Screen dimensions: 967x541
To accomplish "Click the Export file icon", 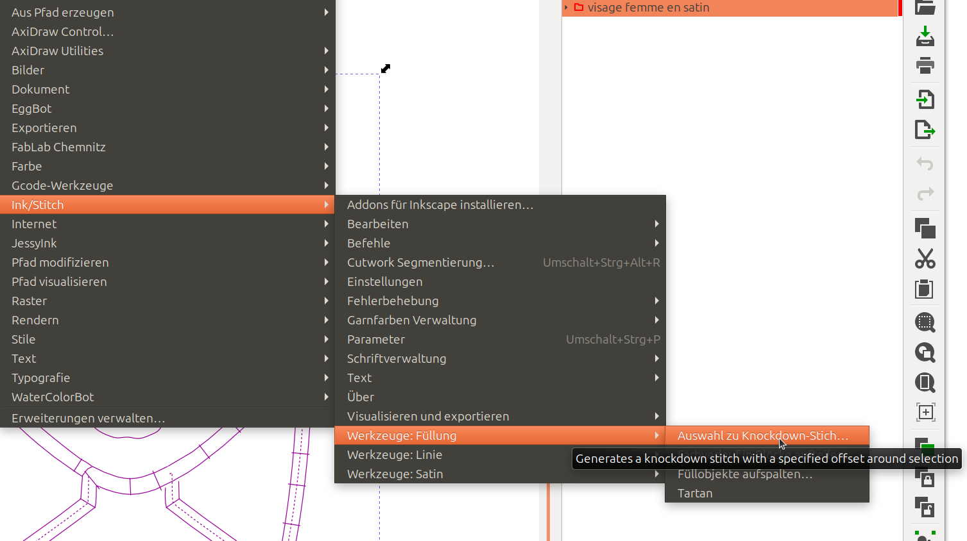I will coord(925,129).
